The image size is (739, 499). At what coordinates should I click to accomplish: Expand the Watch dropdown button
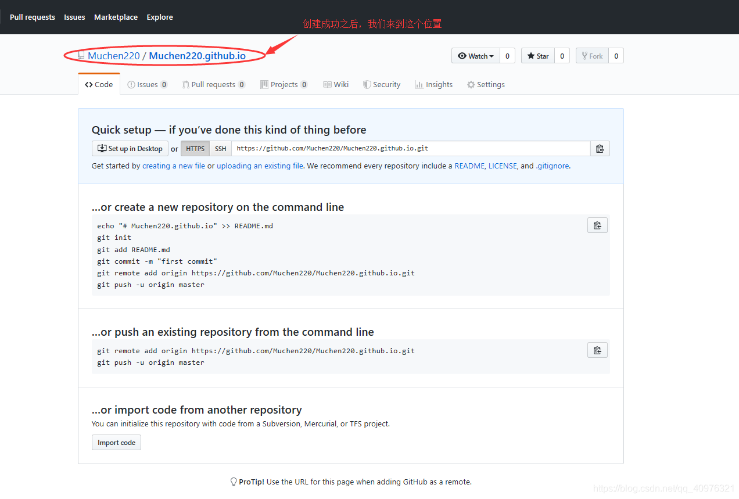click(x=476, y=56)
